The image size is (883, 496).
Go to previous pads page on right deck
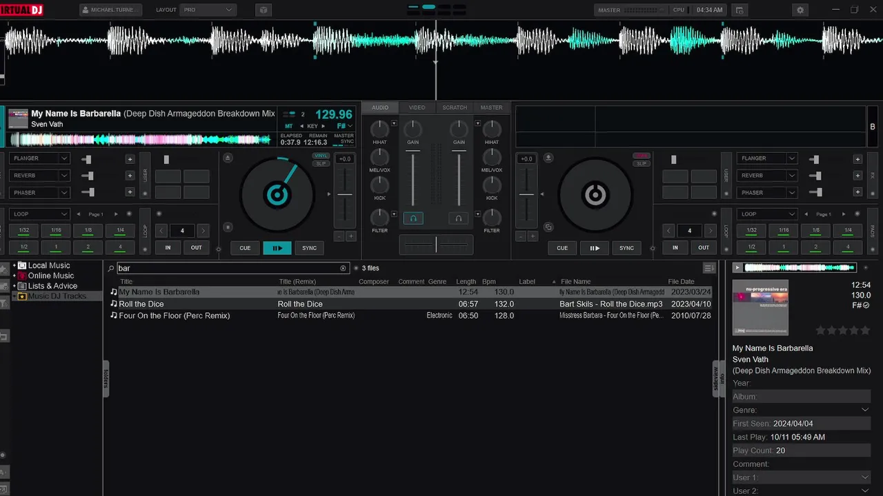click(806, 214)
